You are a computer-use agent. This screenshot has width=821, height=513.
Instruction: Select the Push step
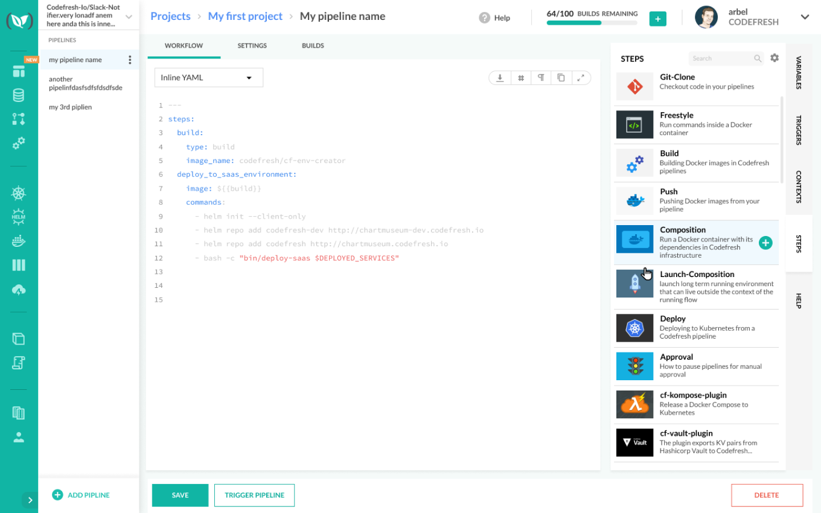[697, 200]
